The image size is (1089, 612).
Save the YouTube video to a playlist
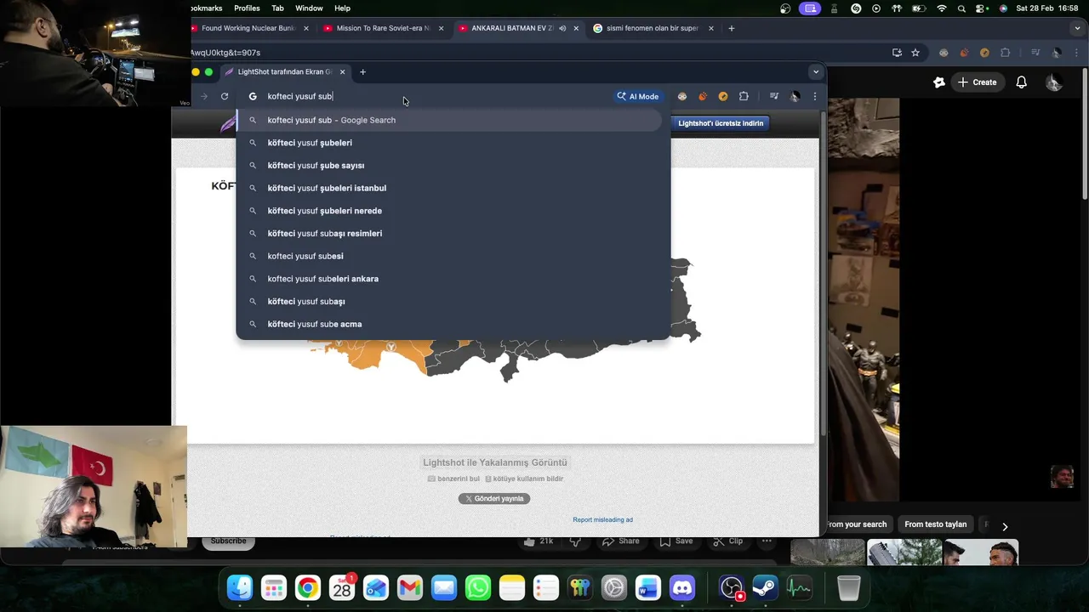pyautogui.click(x=676, y=541)
